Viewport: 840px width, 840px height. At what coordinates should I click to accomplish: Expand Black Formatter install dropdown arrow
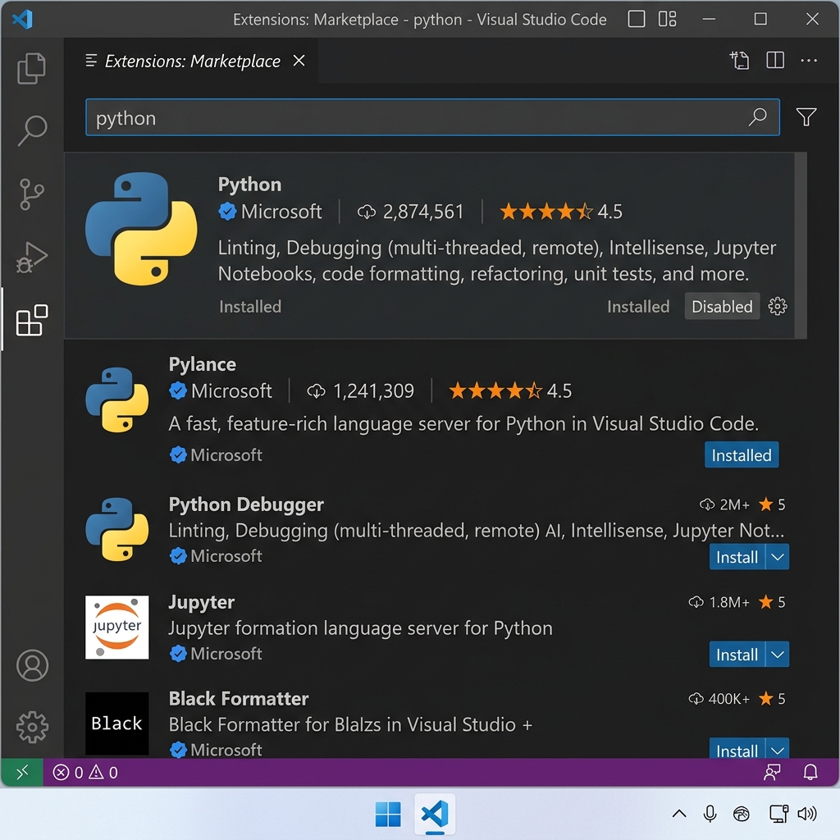778,749
